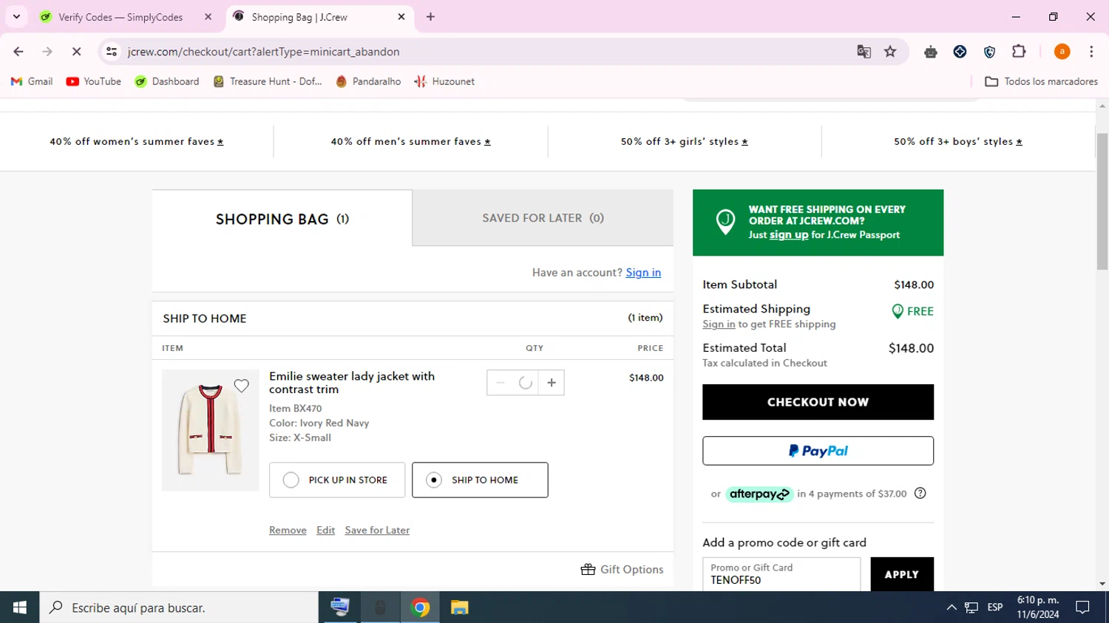The image size is (1109, 623).
Task: Apply the promo code
Action: pyautogui.click(x=902, y=574)
